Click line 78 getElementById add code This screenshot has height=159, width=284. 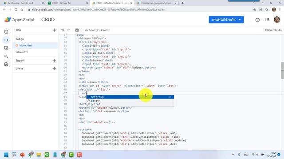click(129, 133)
